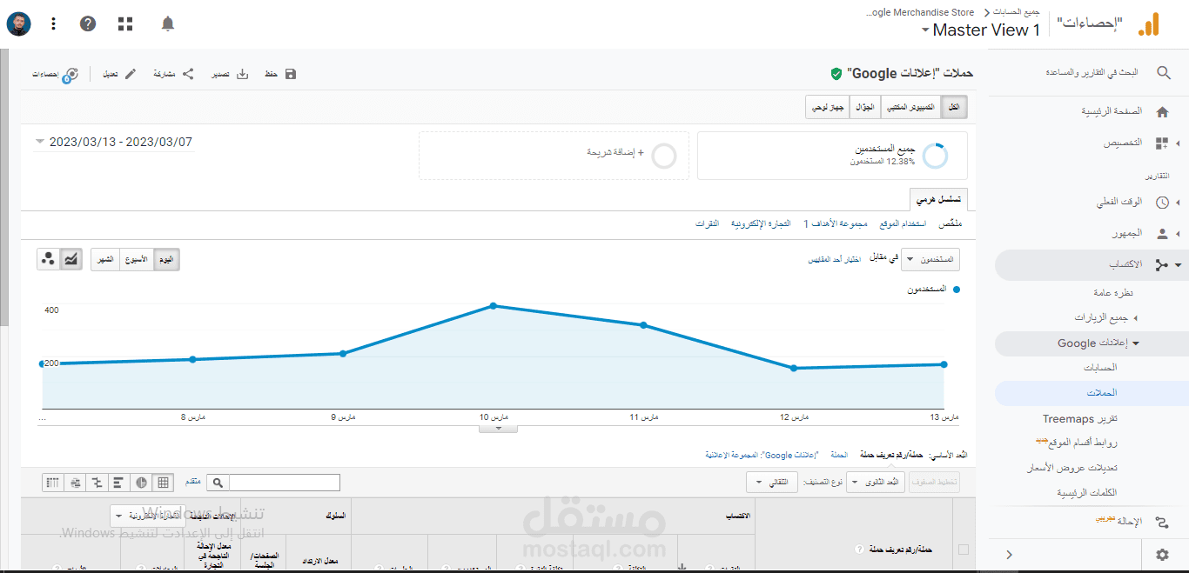The height and width of the screenshot is (573, 1189).
Task: Select the pie chart view for the table
Action: click(141, 482)
